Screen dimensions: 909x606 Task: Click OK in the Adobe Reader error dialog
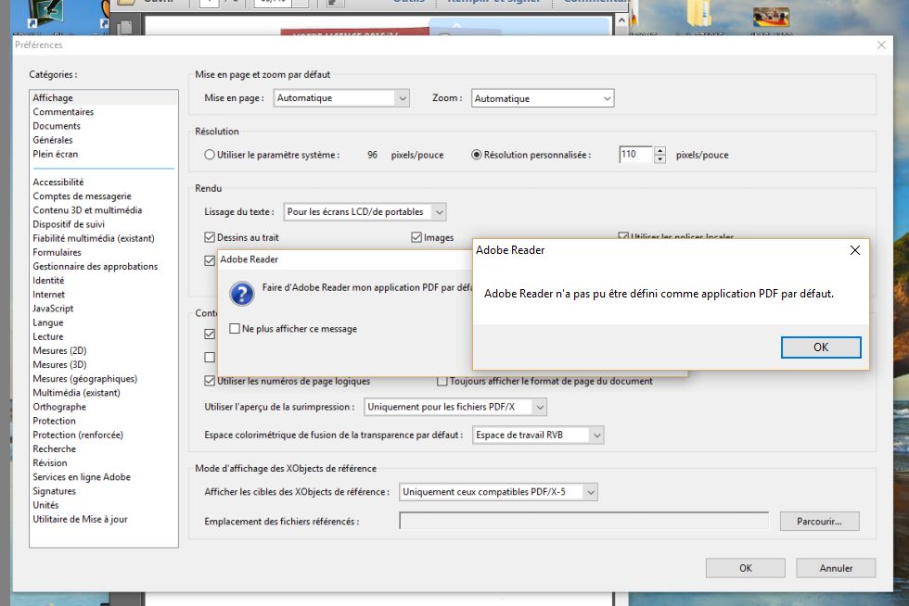820,347
